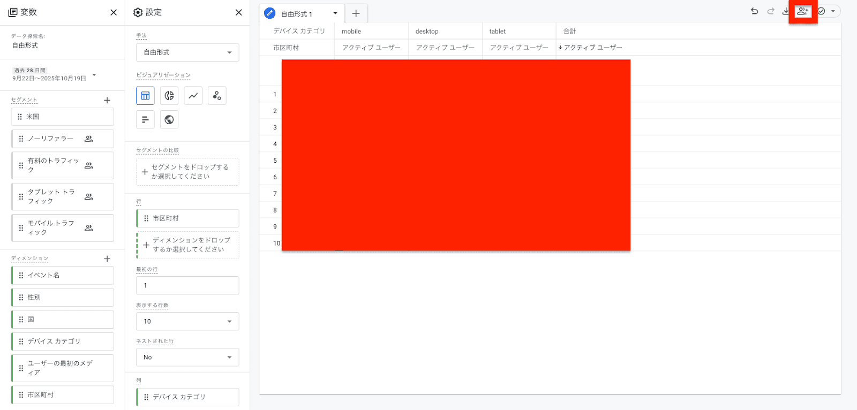Select the 有料のトラフィック segment
This screenshot has width=857, height=410.
(63, 165)
